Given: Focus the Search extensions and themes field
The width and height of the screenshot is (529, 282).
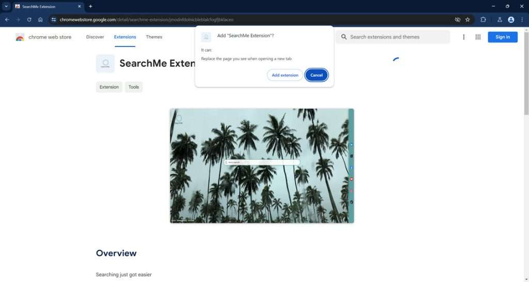Looking at the screenshot, I should point(393,37).
